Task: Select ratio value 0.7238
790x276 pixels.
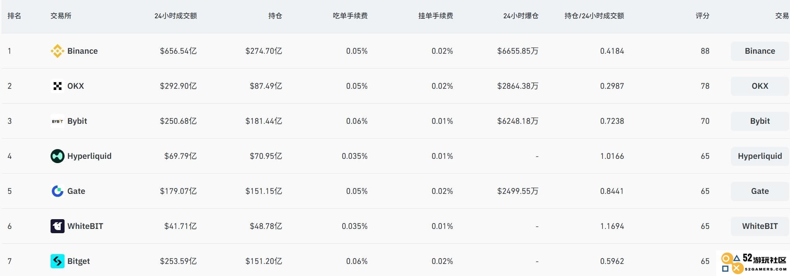Action: pyautogui.click(x=612, y=121)
